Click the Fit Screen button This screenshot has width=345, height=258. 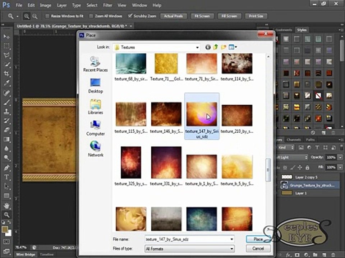pos(202,16)
